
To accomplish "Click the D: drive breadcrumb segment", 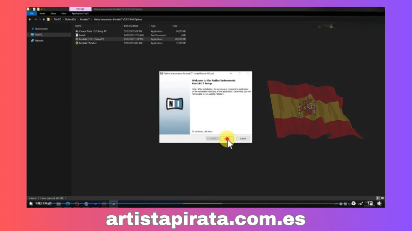I will coord(70,19).
